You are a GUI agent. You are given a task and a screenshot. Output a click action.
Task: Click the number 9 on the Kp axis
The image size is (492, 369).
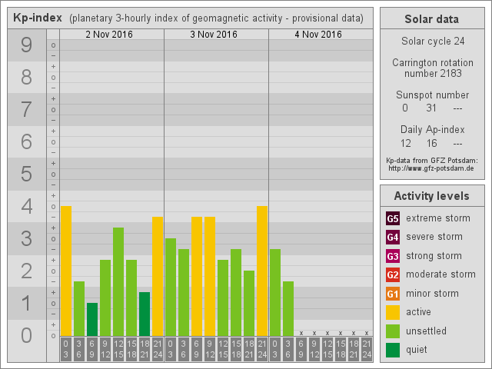coord(26,45)
